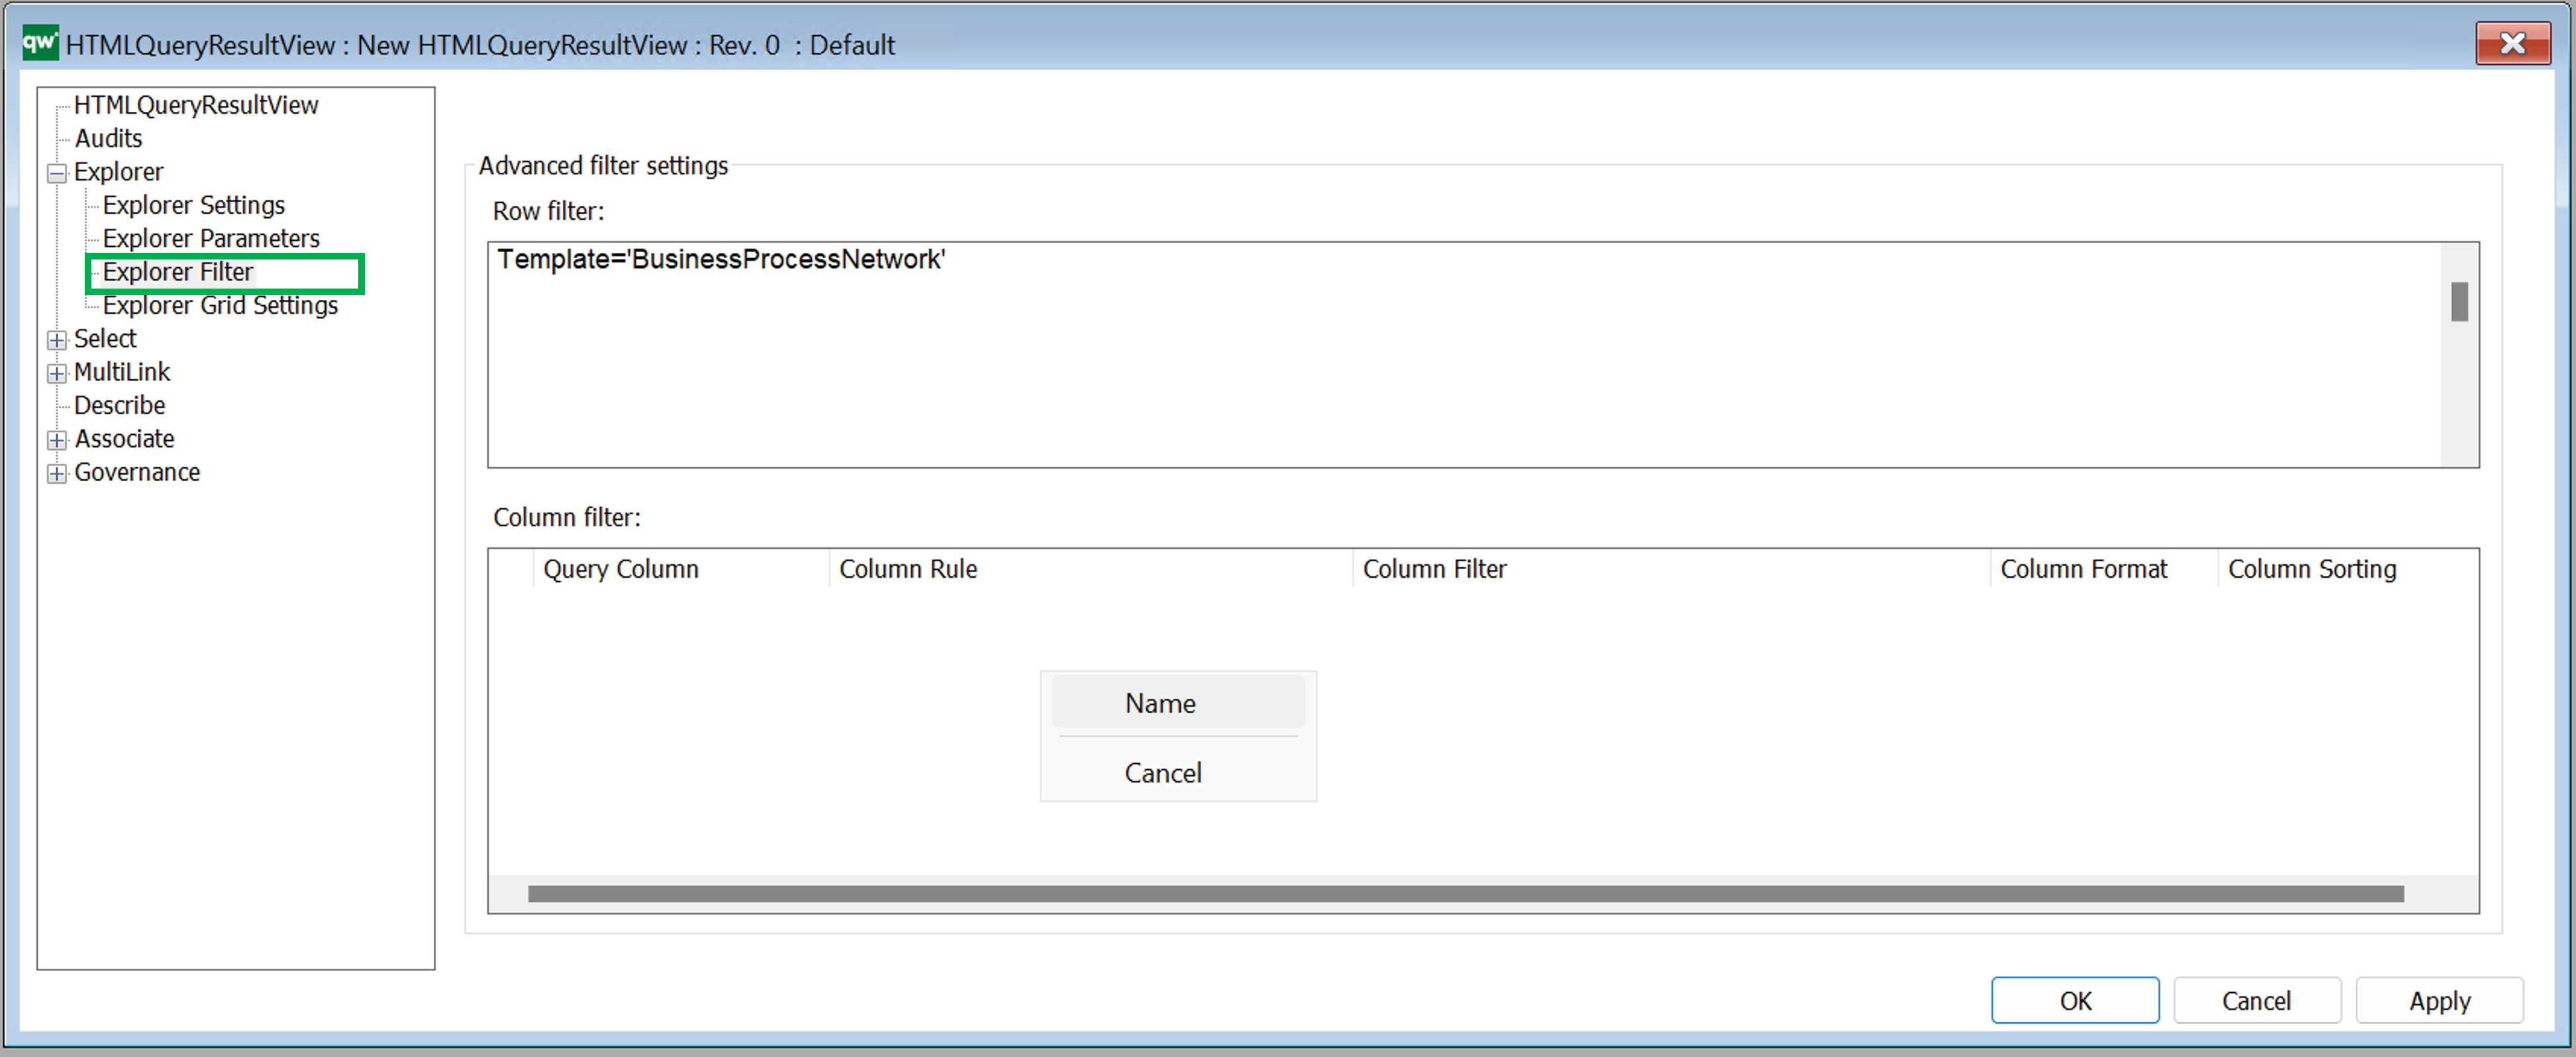Expand the Select tree node
The width and height of the screenshot is (2576, 1057).
point(57,340)
